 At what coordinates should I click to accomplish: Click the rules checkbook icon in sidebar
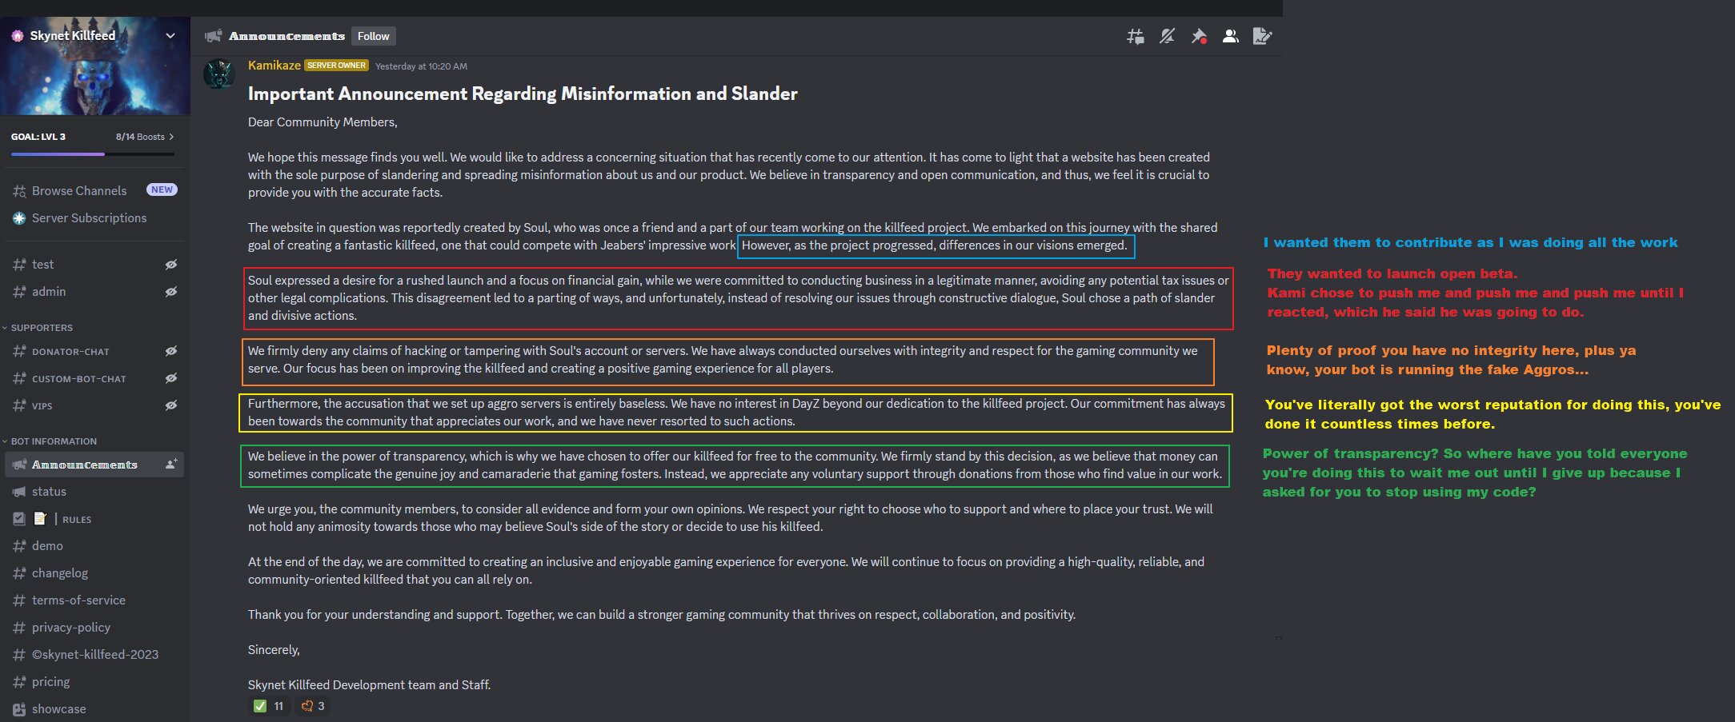[19, 519]
